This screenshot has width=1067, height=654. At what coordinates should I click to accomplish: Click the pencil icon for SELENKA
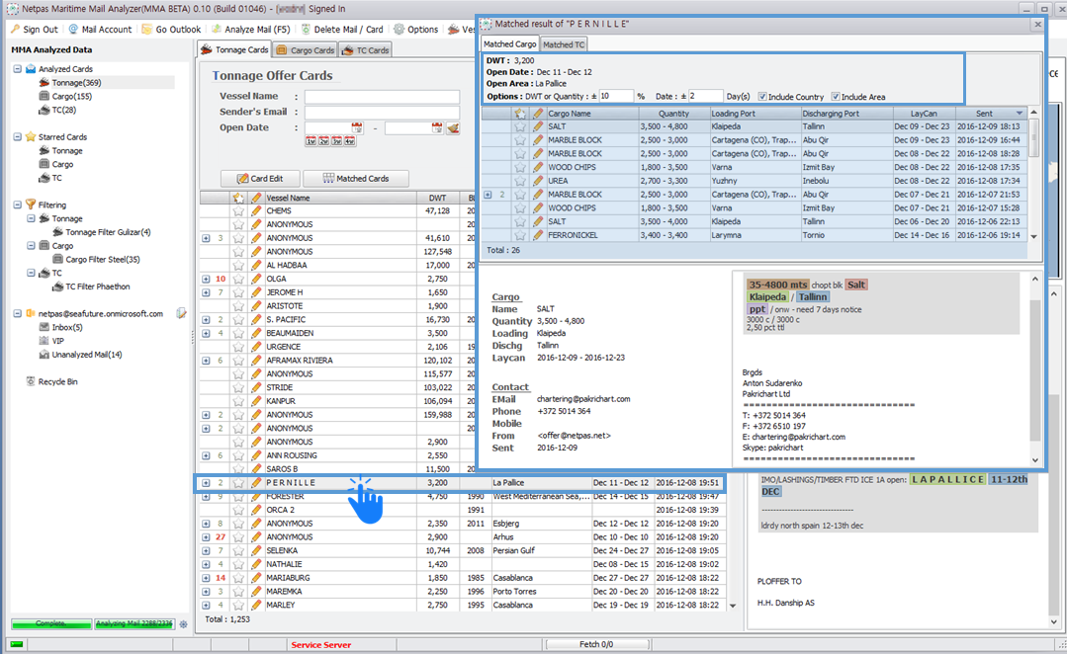click(x=256, y=550)
